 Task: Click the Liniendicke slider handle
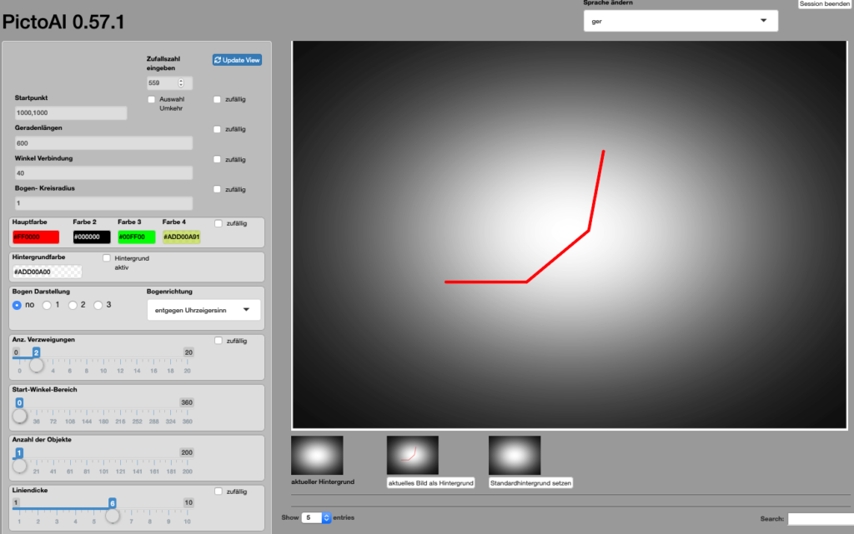point(112,516)
